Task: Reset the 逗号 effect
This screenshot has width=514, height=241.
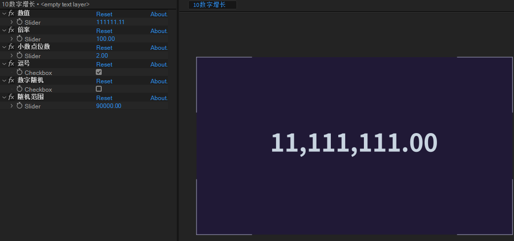Action: coord(104,65)
